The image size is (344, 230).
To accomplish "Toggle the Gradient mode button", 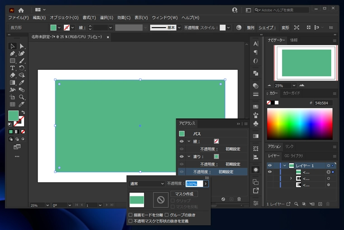I will (x=17, y=132).
